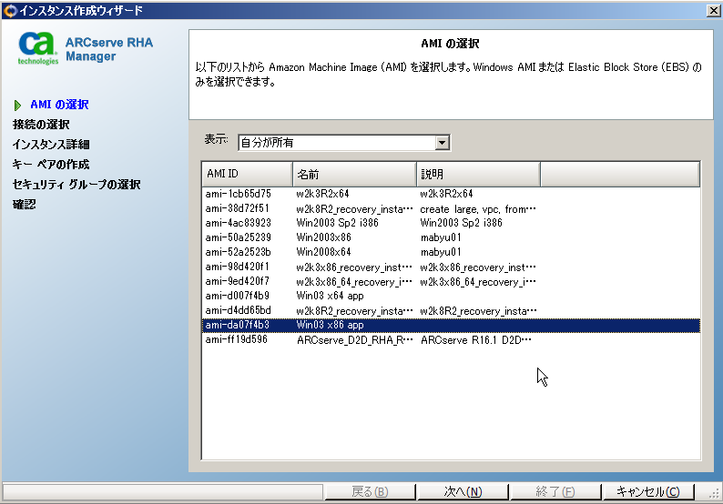Click description mabyu01 in Win2008x64 row
The image size is (723, 504).
[x=441, y=252]
